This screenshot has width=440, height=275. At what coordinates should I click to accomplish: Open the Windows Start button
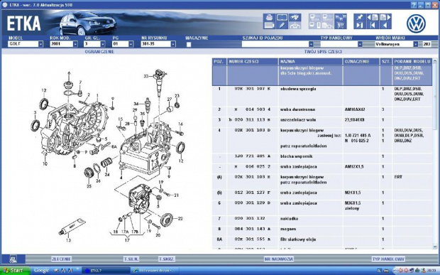point(15,271)
